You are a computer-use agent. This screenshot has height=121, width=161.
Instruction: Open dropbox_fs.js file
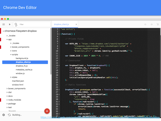(21, 66)
